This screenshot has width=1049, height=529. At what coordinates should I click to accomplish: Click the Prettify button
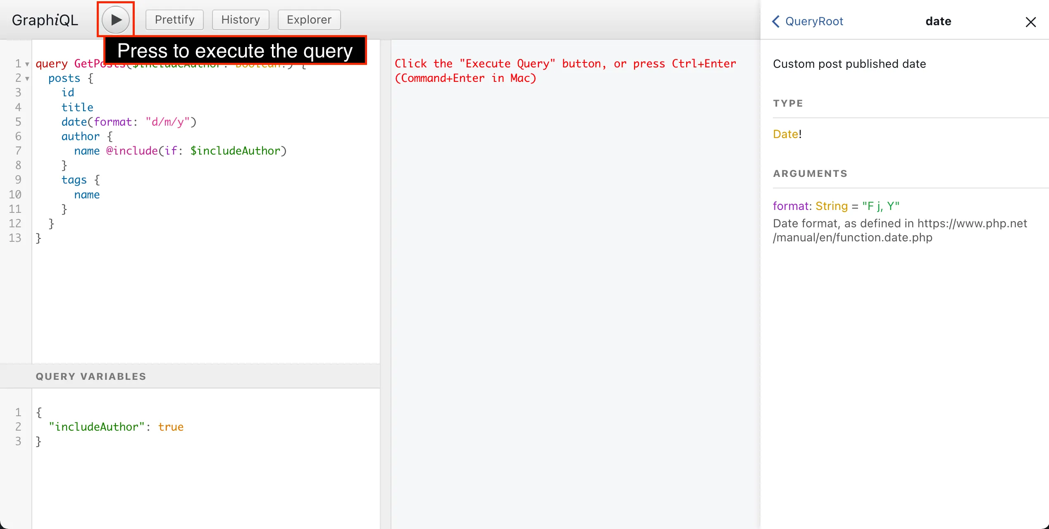(175, 19)
